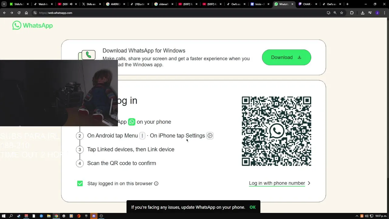Open the Windows Start menu
The width and height of the screenshot is (389, 219).
click(x=4, y=216)
